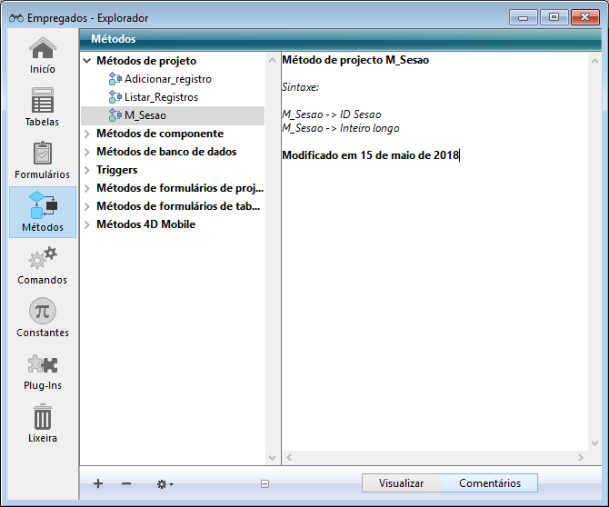Open the gear options dropdown

point(165,484)
